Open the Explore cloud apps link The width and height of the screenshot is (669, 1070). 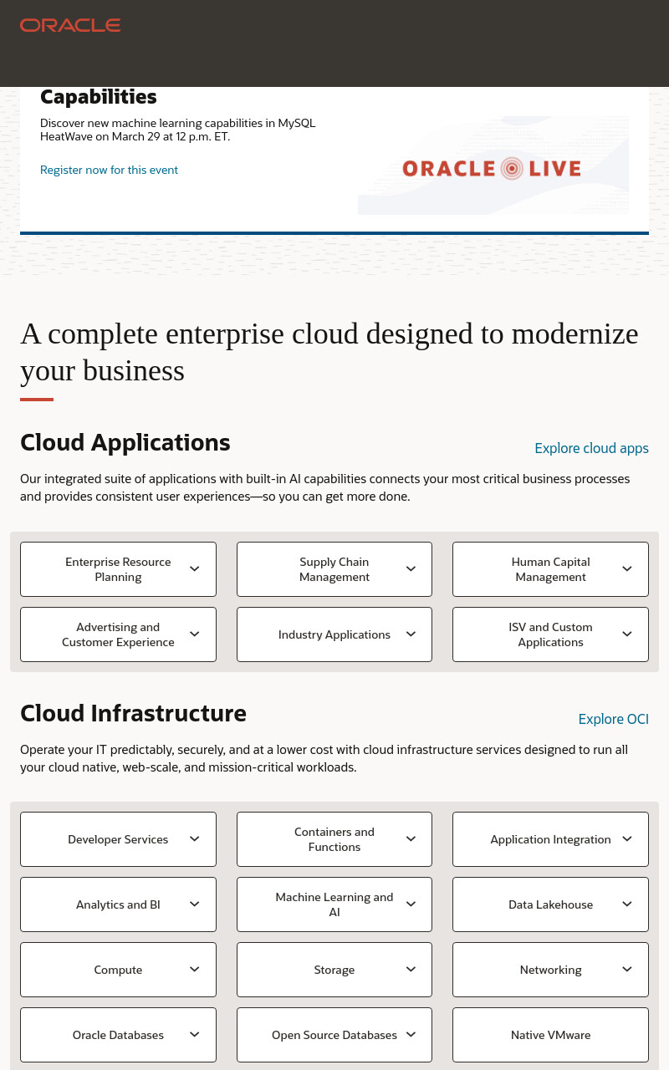point(591,448)
